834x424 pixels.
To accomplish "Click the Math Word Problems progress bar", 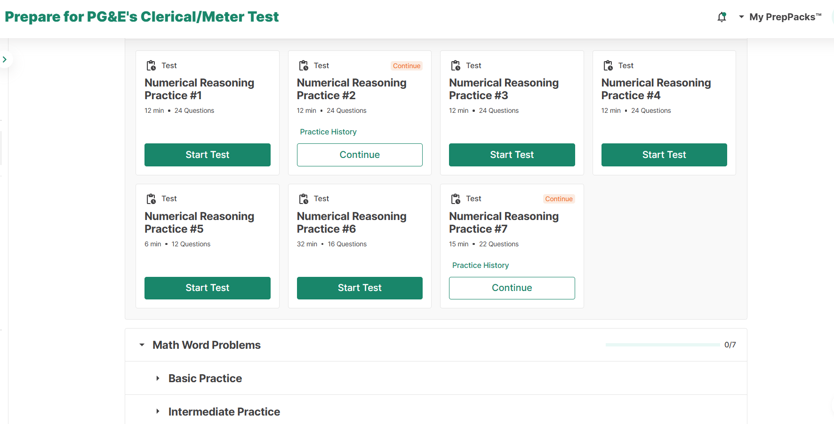I will tap(662, 345).
